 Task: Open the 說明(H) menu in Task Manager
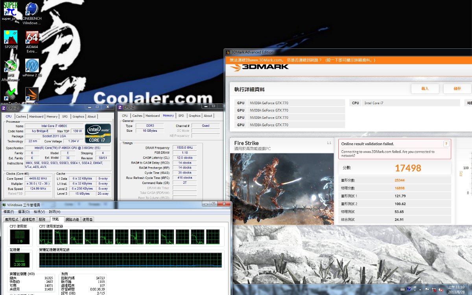click(x=55, y=212)
